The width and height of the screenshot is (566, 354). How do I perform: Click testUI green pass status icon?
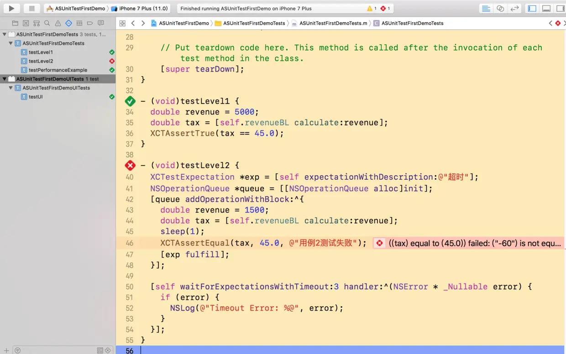tap(112, 97)
